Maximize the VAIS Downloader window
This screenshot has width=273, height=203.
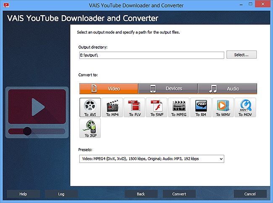coord(250,4)
